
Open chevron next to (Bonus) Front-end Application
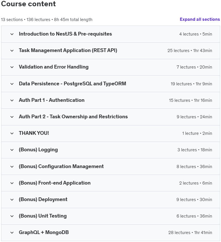click(x=12, y=183)
